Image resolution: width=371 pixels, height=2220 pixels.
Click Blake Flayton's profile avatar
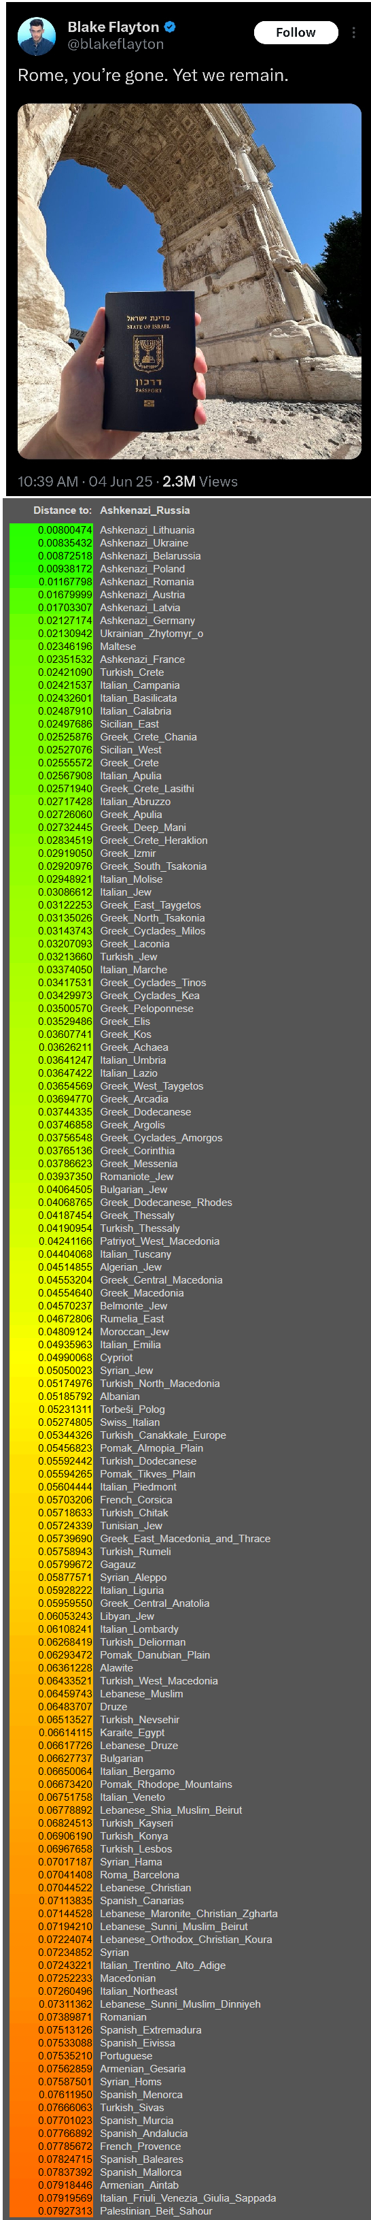click(x=36, y=35)
